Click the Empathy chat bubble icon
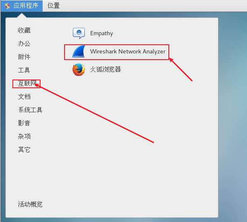 click(x=79, y=33)
